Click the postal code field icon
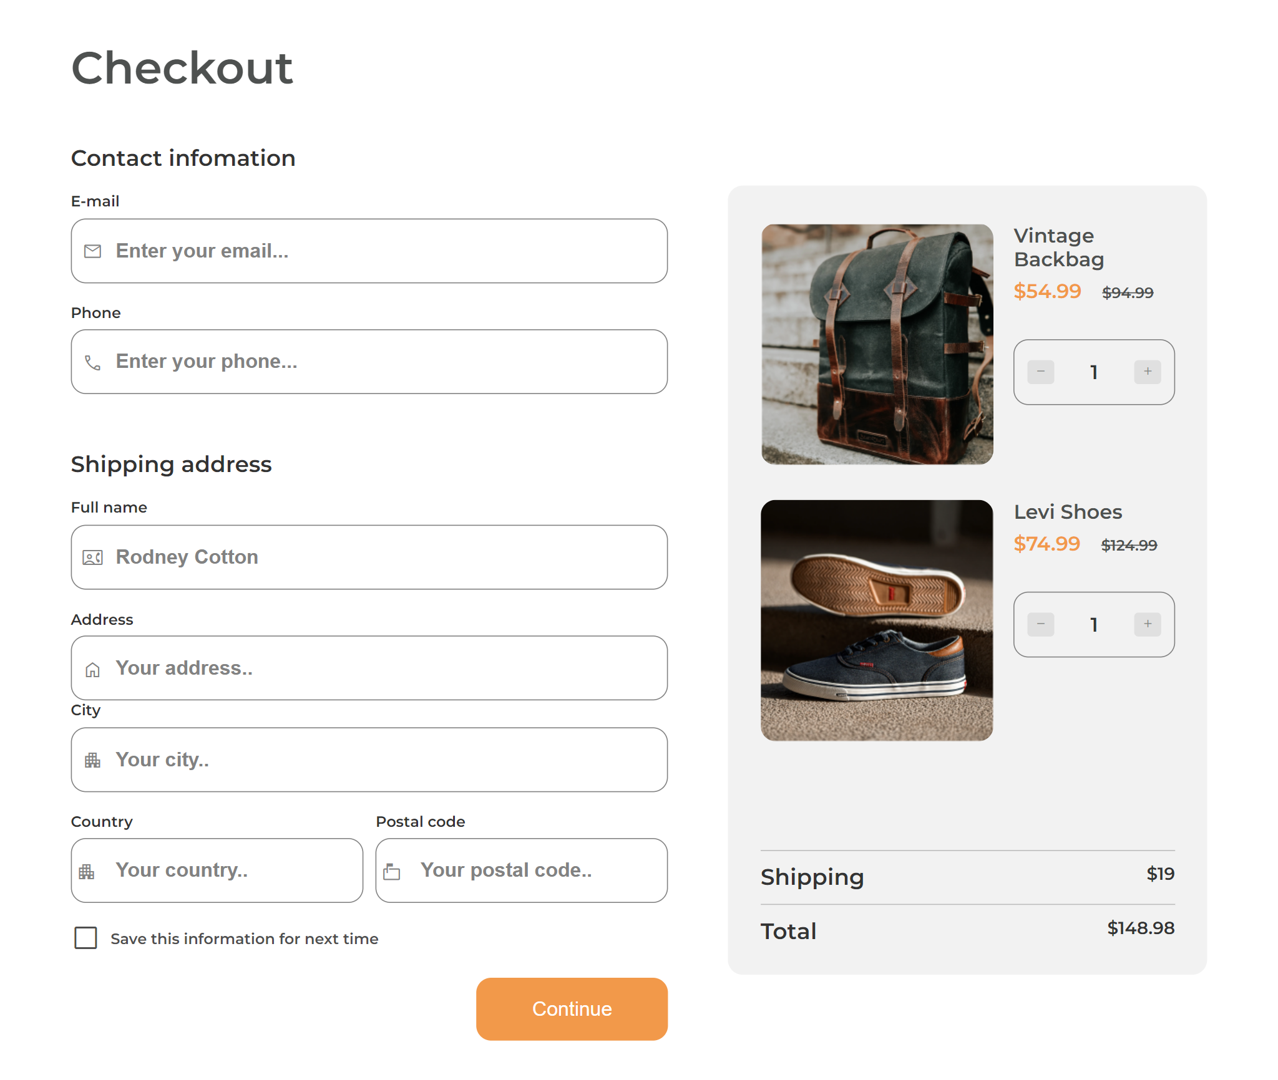 [x=397, y=870]
